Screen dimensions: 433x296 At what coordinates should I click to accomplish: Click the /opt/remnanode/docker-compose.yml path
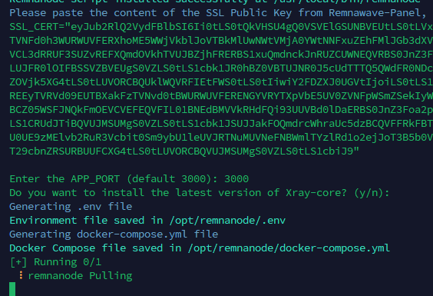point(289,248)
